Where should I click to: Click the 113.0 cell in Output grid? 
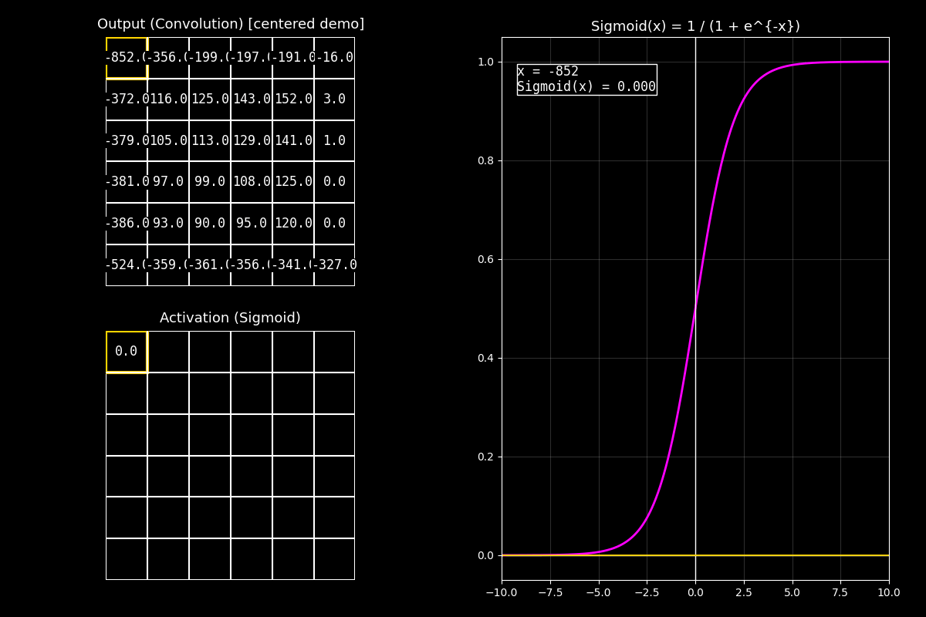pyautogui.click(x=210, y=141)
